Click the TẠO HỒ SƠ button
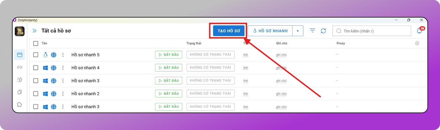Screen dimensions: 440x130 228,31
